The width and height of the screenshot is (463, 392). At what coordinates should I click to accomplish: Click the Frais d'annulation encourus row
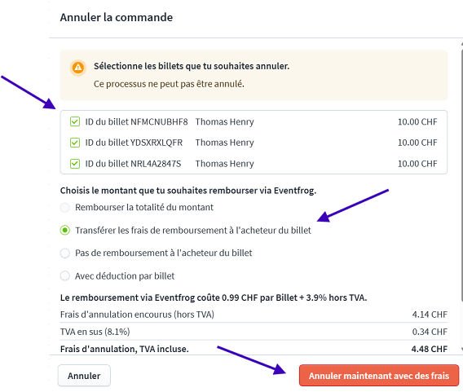[x=254, y=315]
